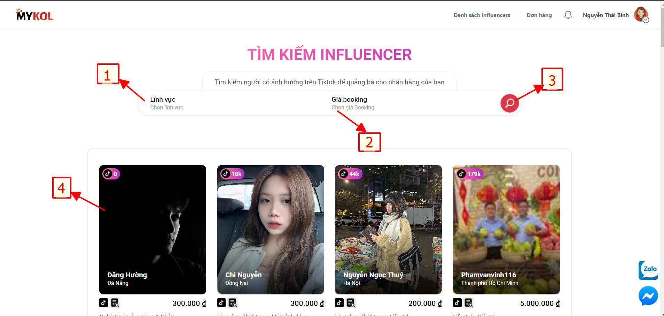Open the notification bell
The width and height of the screenshot is (664, 316).
click(568, 15)
